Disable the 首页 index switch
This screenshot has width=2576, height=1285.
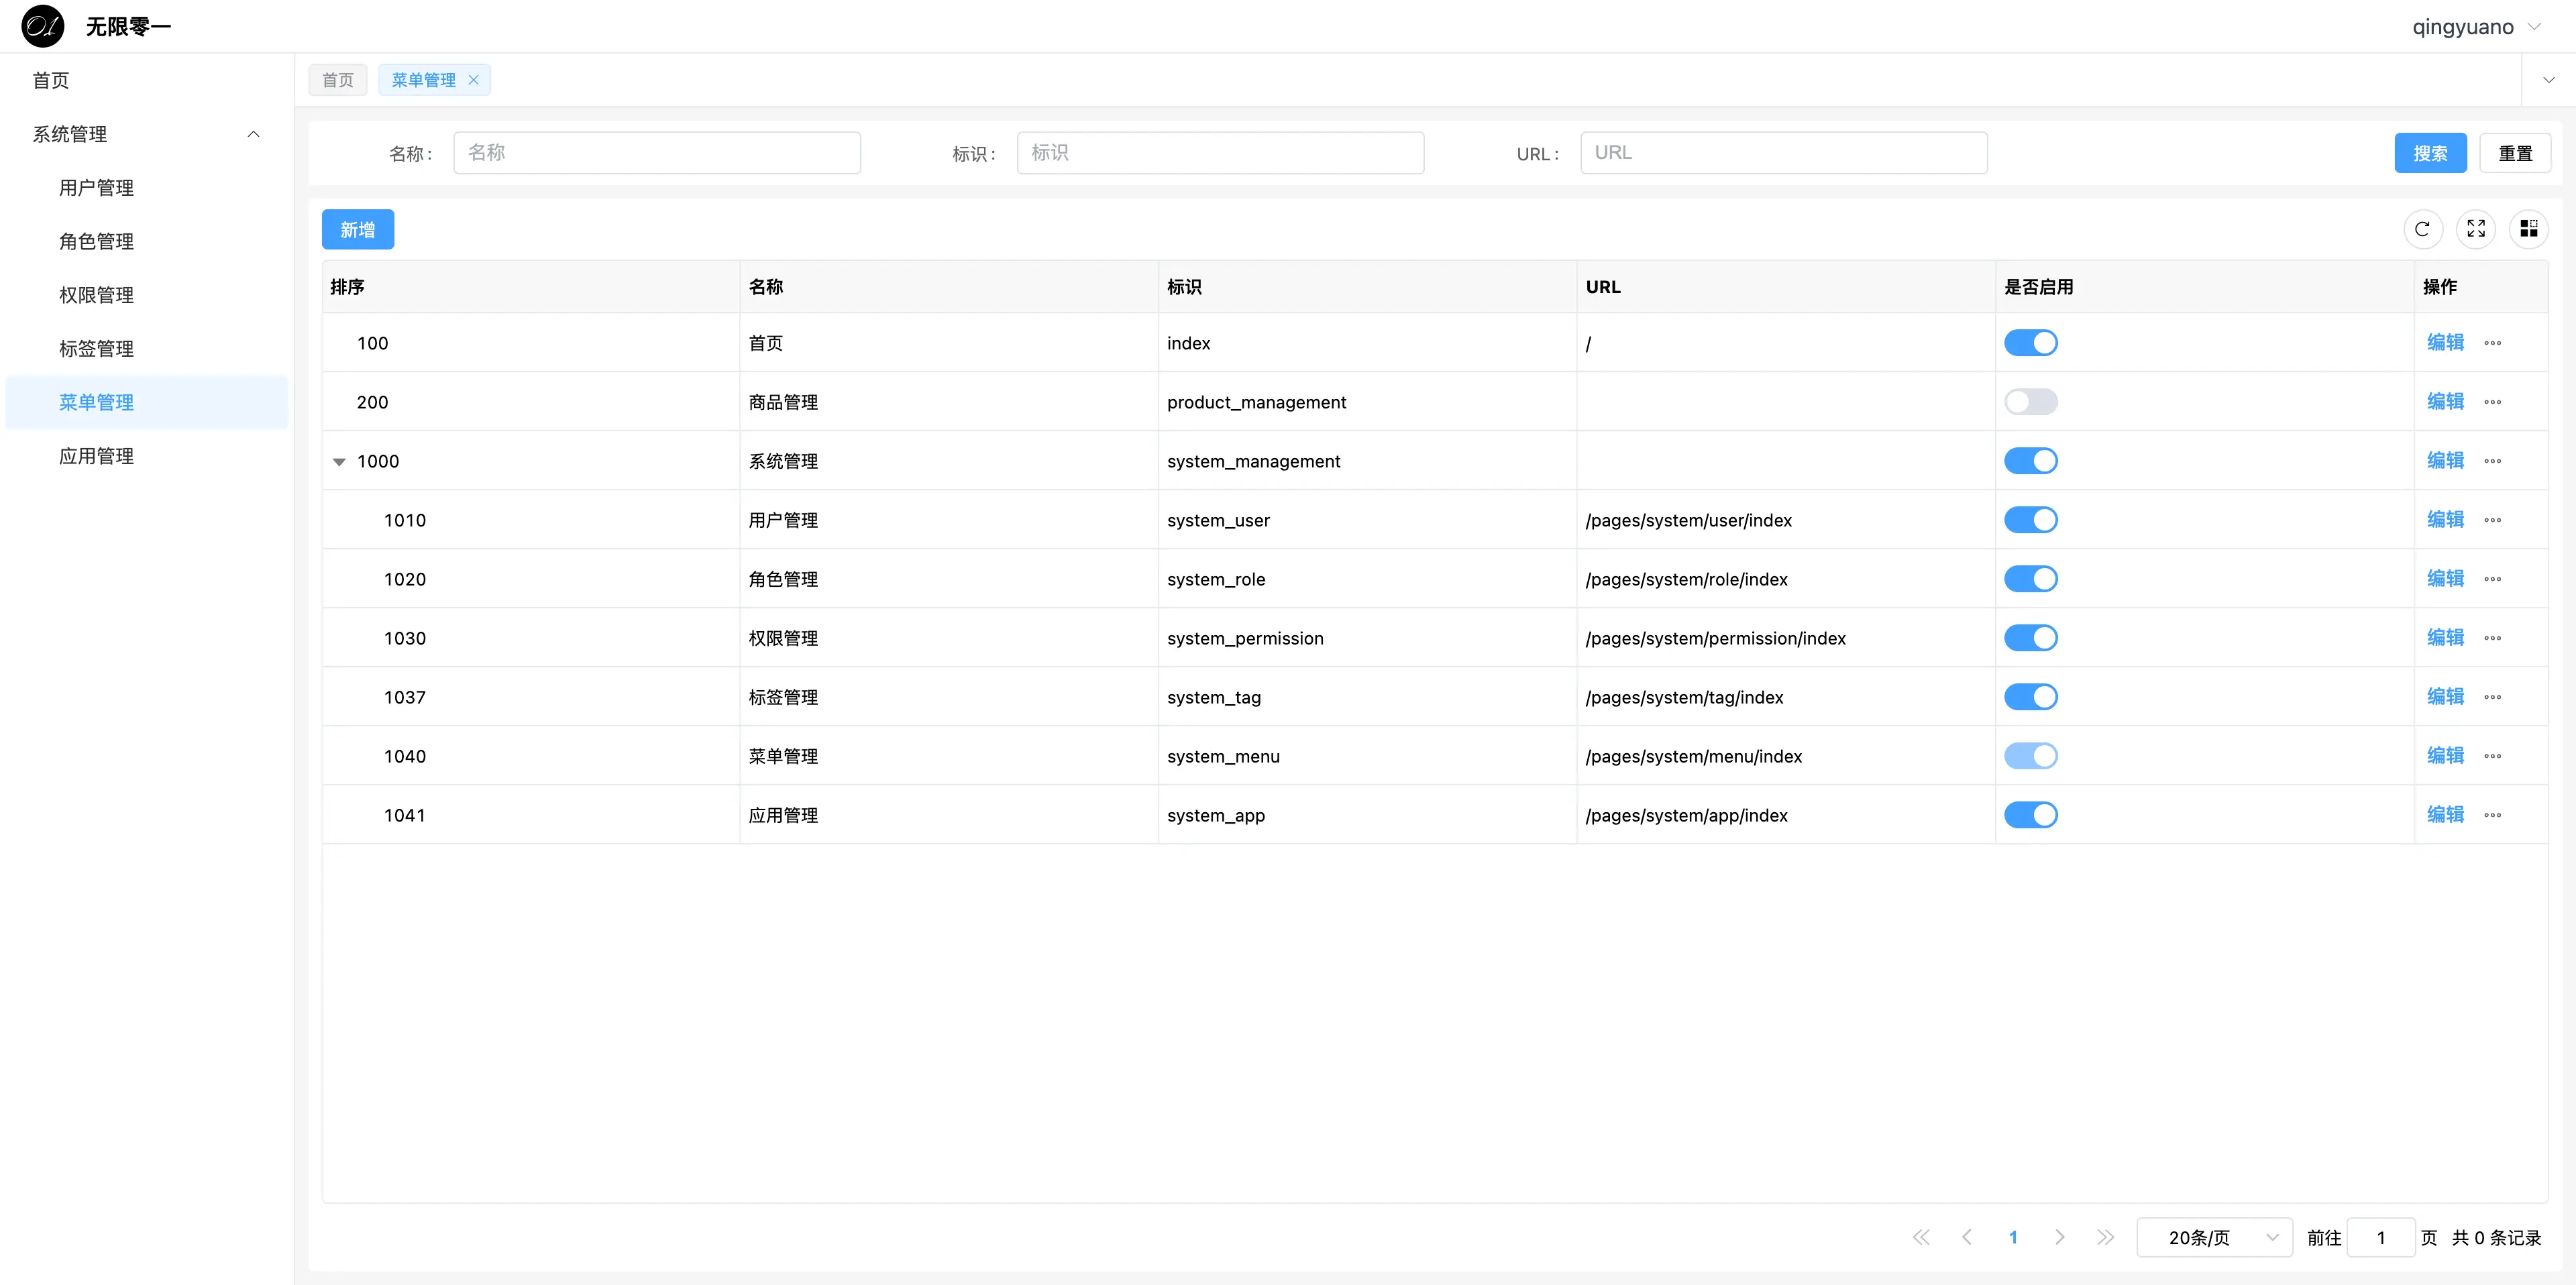[x=2030, y=343]
